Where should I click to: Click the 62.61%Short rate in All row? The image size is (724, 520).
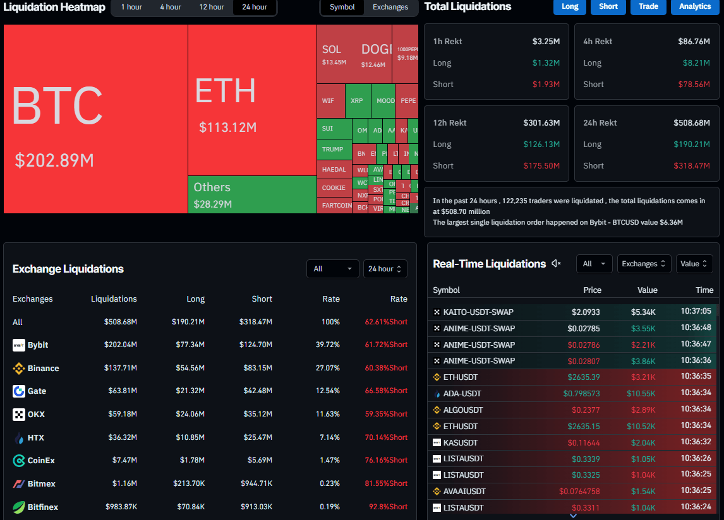(x=386, y=322)
